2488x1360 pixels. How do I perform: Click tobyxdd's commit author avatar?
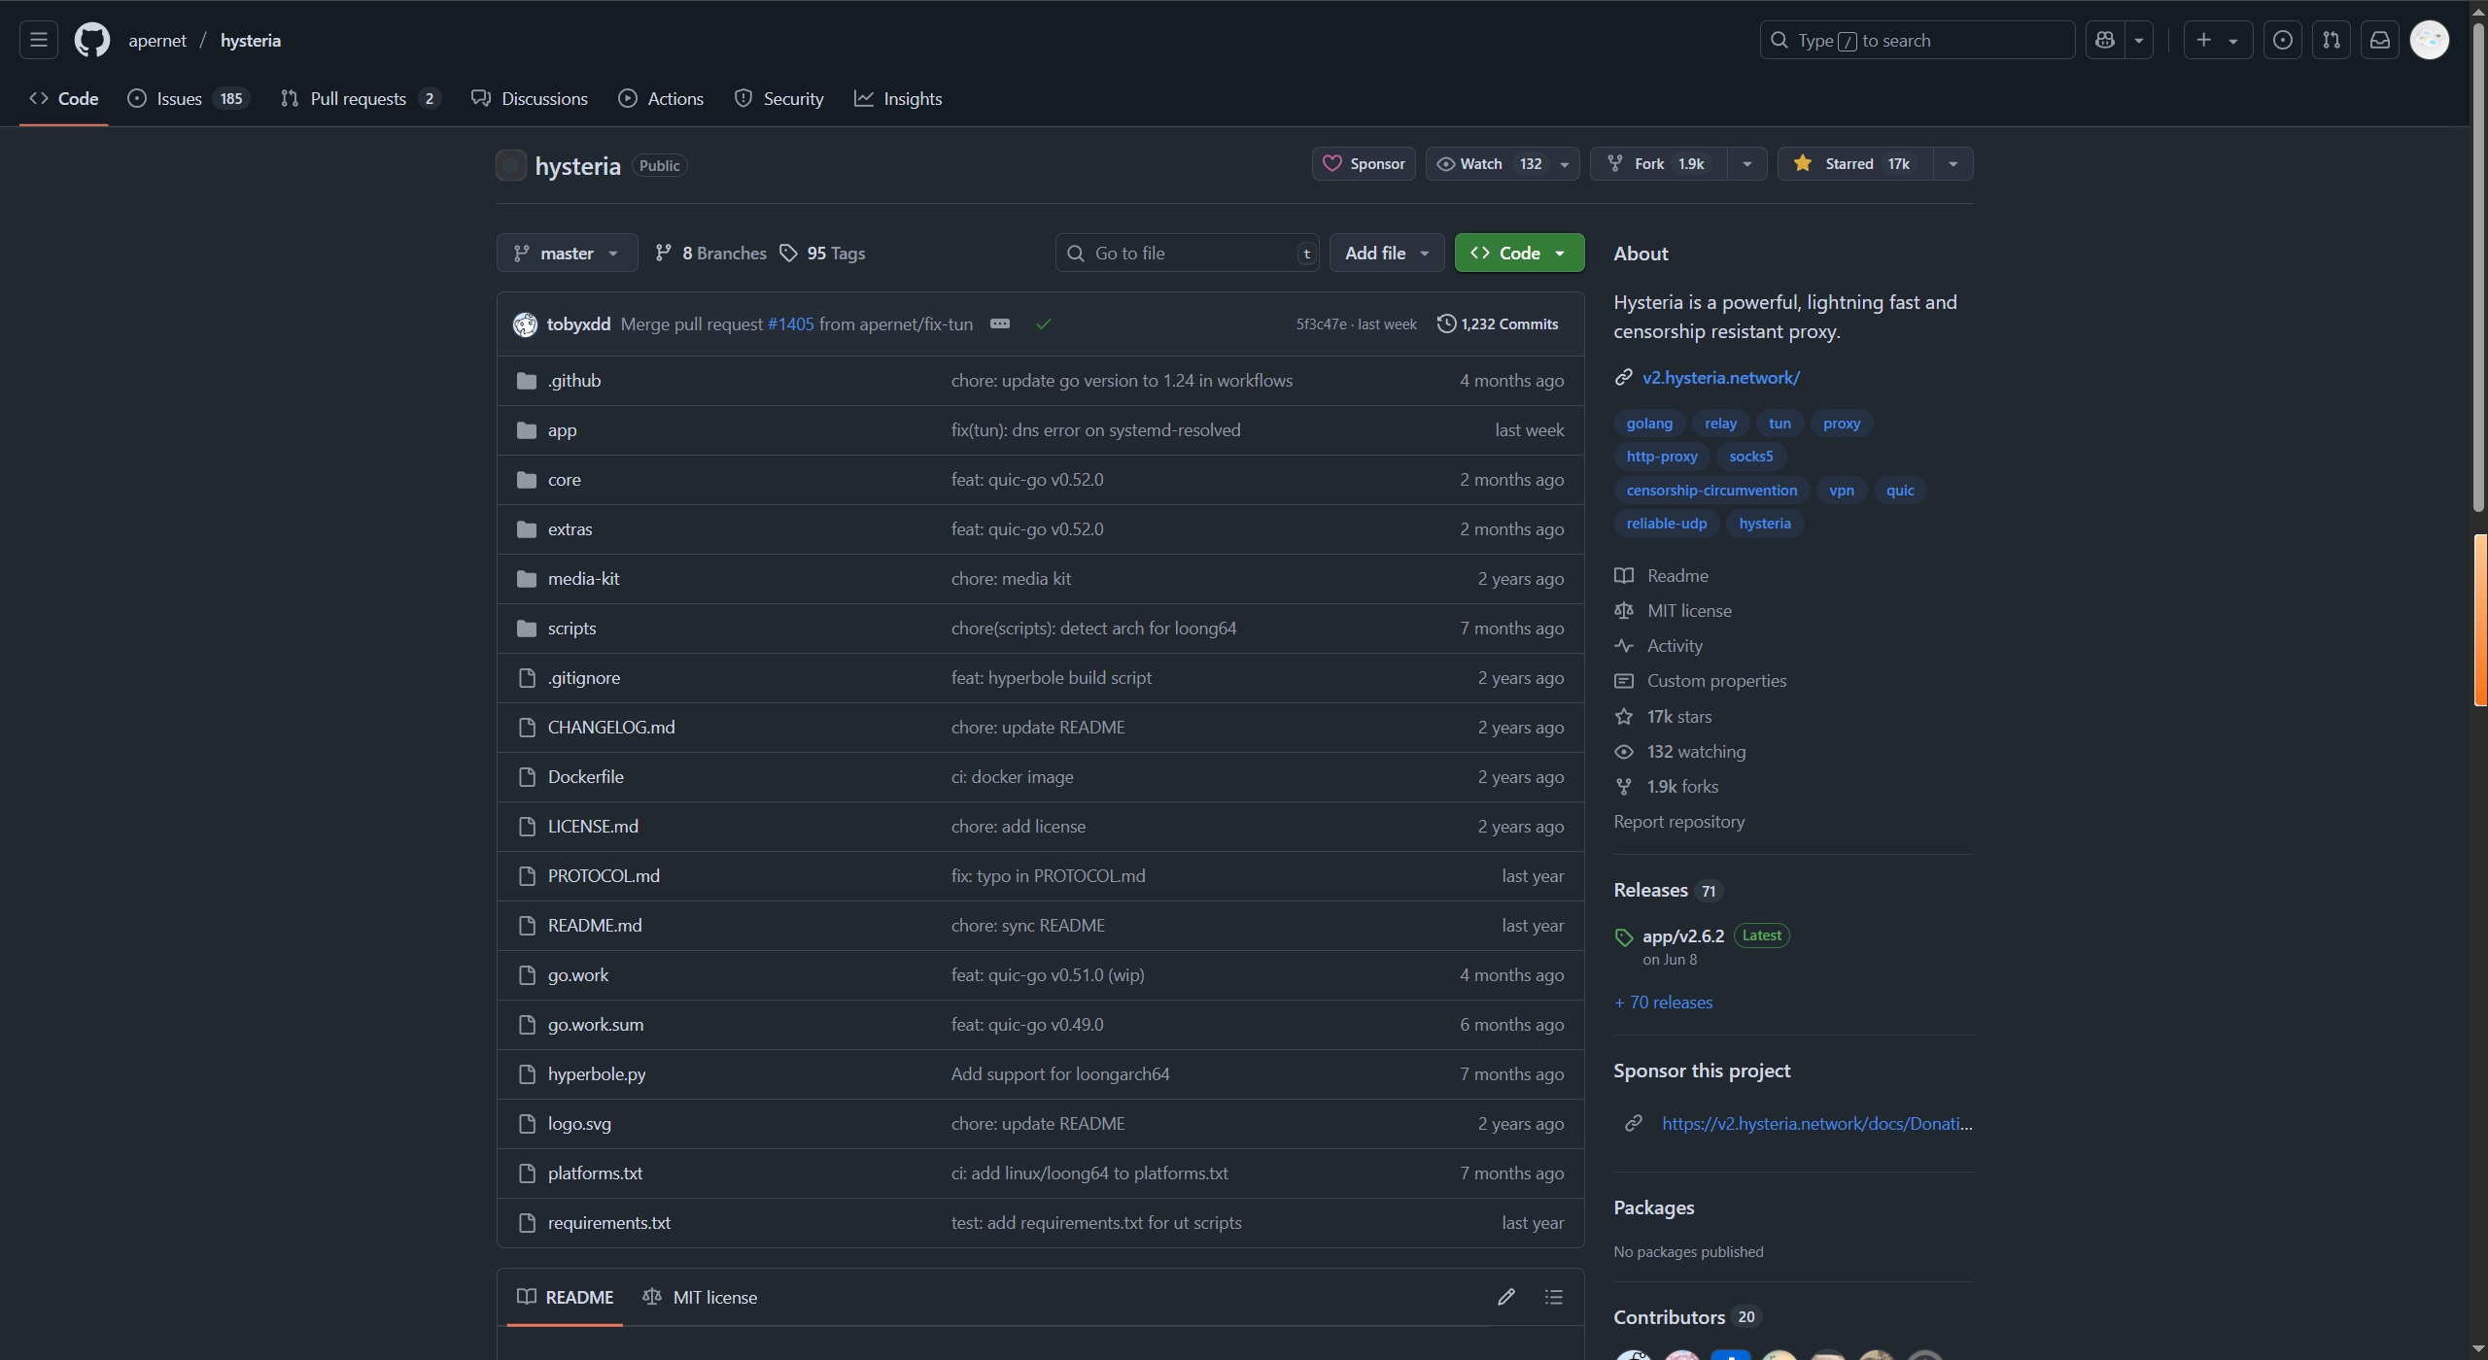pos(525,324)
